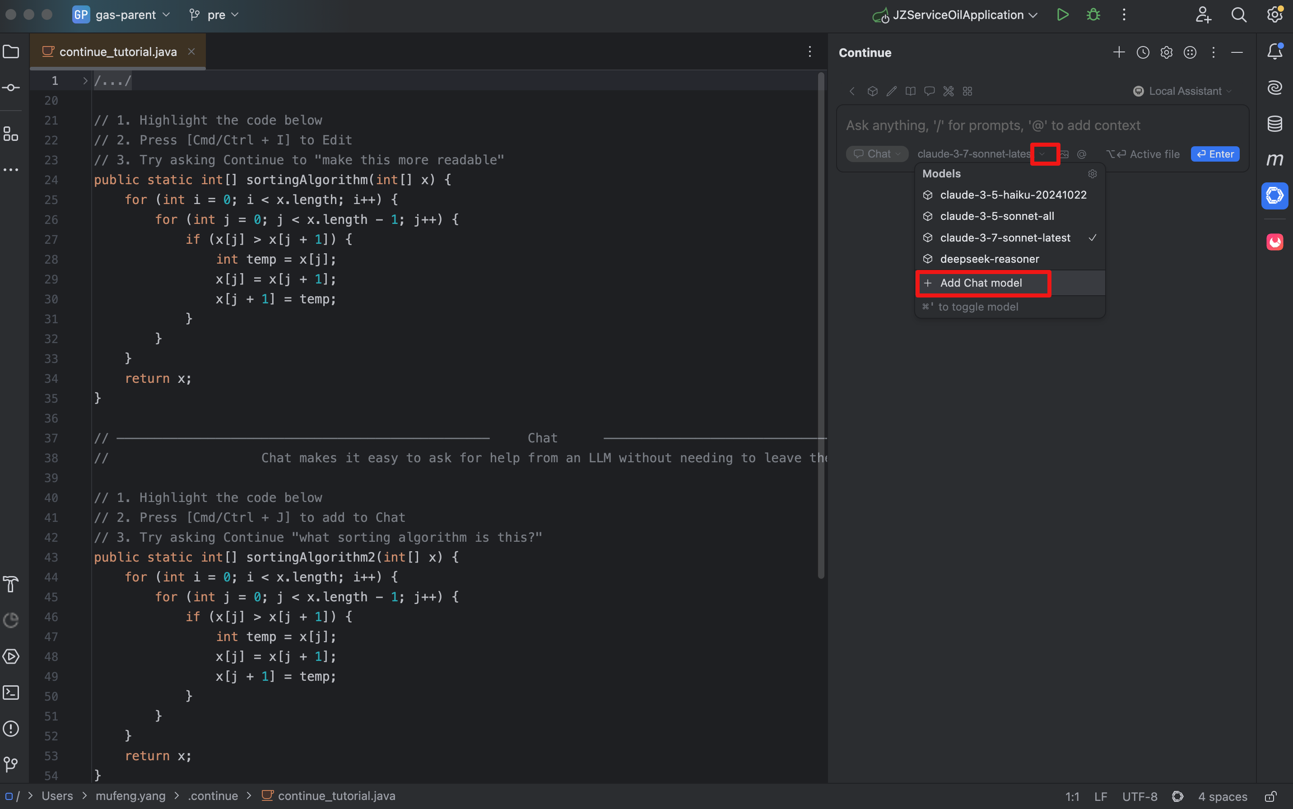Open Continue chat history clock icon
Image resolution: width=1293 pixels, height=809 pixels.
point(1143,52)
